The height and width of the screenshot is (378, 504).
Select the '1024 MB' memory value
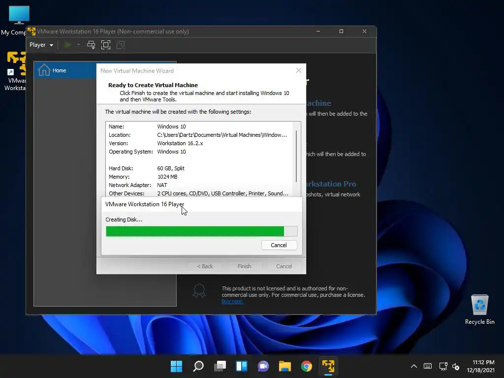167,177
